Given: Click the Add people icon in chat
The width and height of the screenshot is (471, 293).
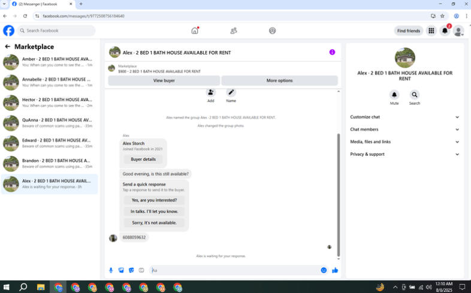Looking at the screenshot, I should [210, 92].
